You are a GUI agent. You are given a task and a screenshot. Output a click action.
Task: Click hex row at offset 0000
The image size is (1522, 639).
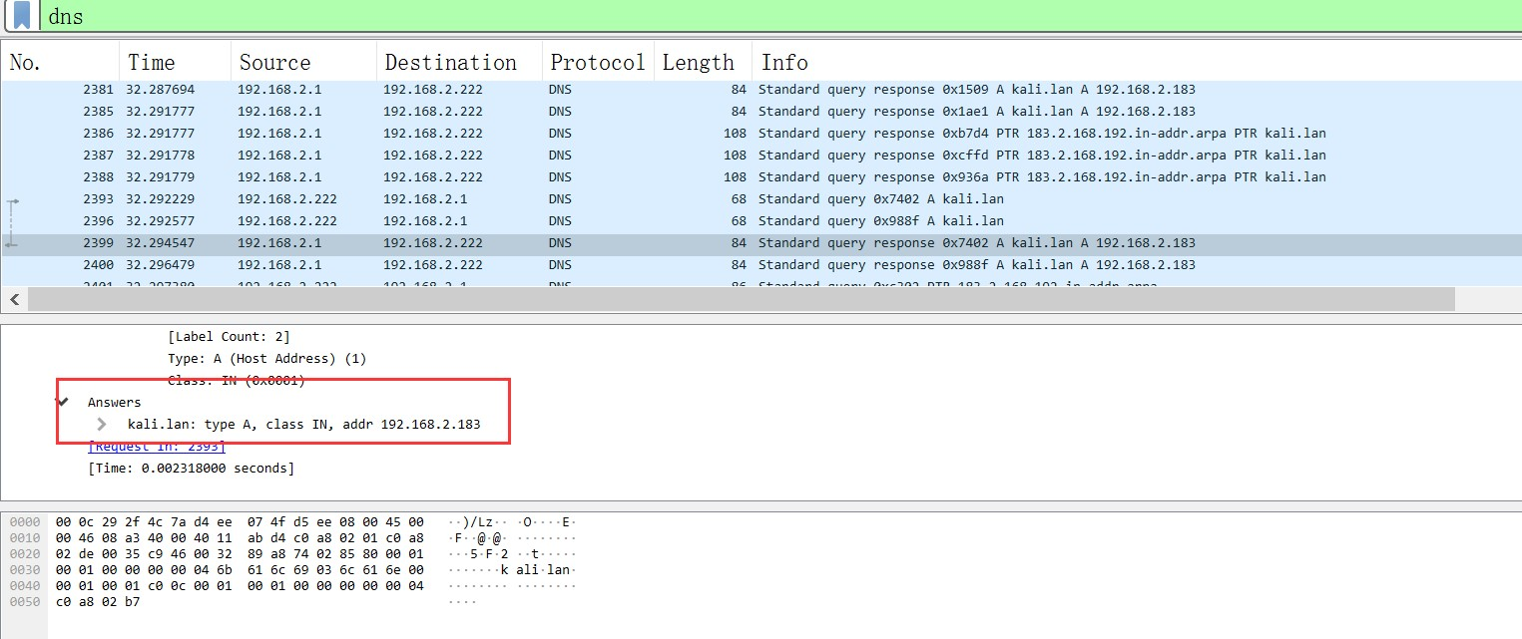(x=240, y=522)
